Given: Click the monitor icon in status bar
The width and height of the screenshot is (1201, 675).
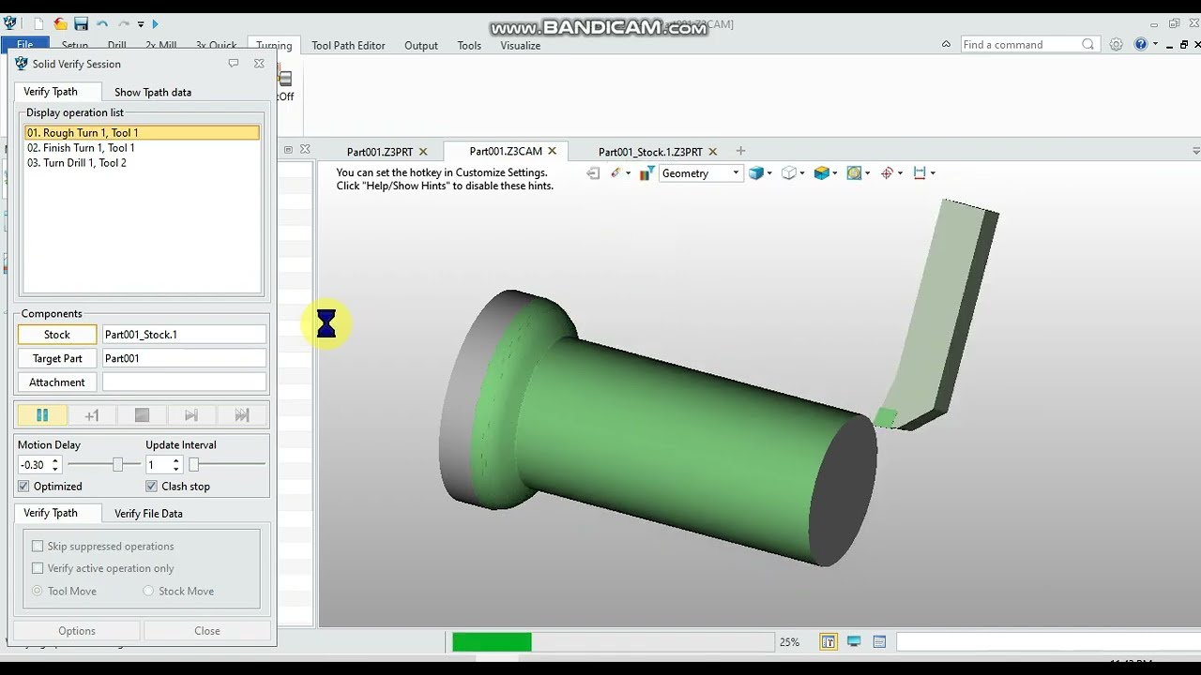Looking at the screenshot, I should click(854, 642).
